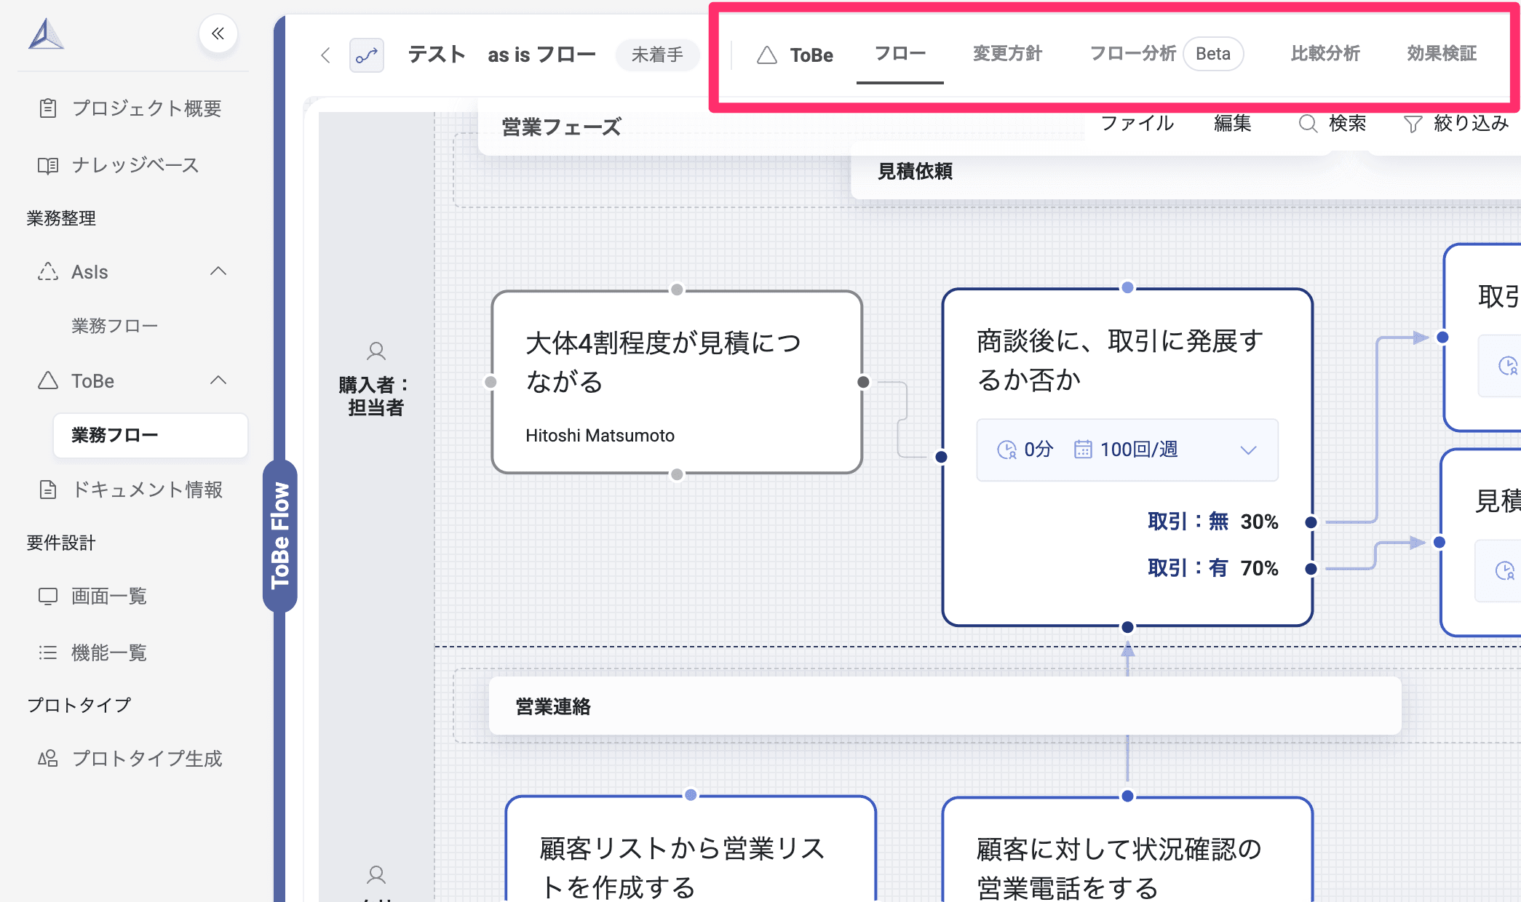Screen dimensions: 1521x902
Task: Click the back arrow in header
Action: point(325,55)
